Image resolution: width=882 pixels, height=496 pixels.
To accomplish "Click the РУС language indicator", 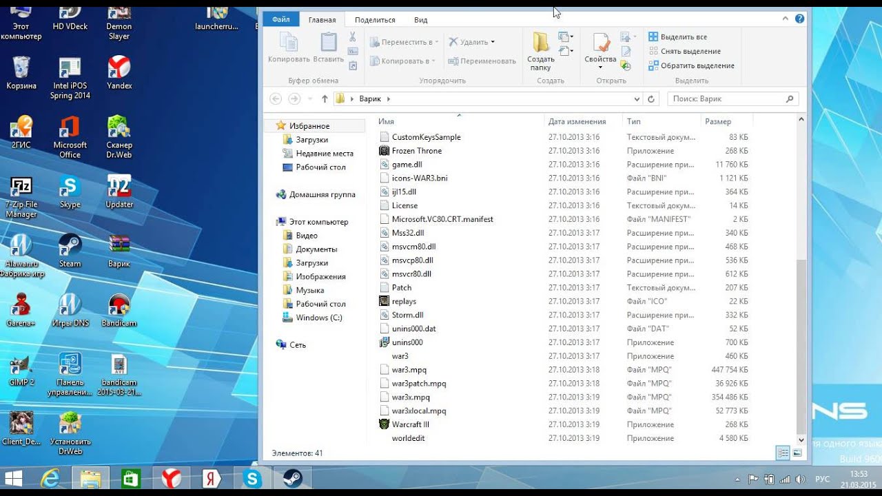I will (822, 479).
